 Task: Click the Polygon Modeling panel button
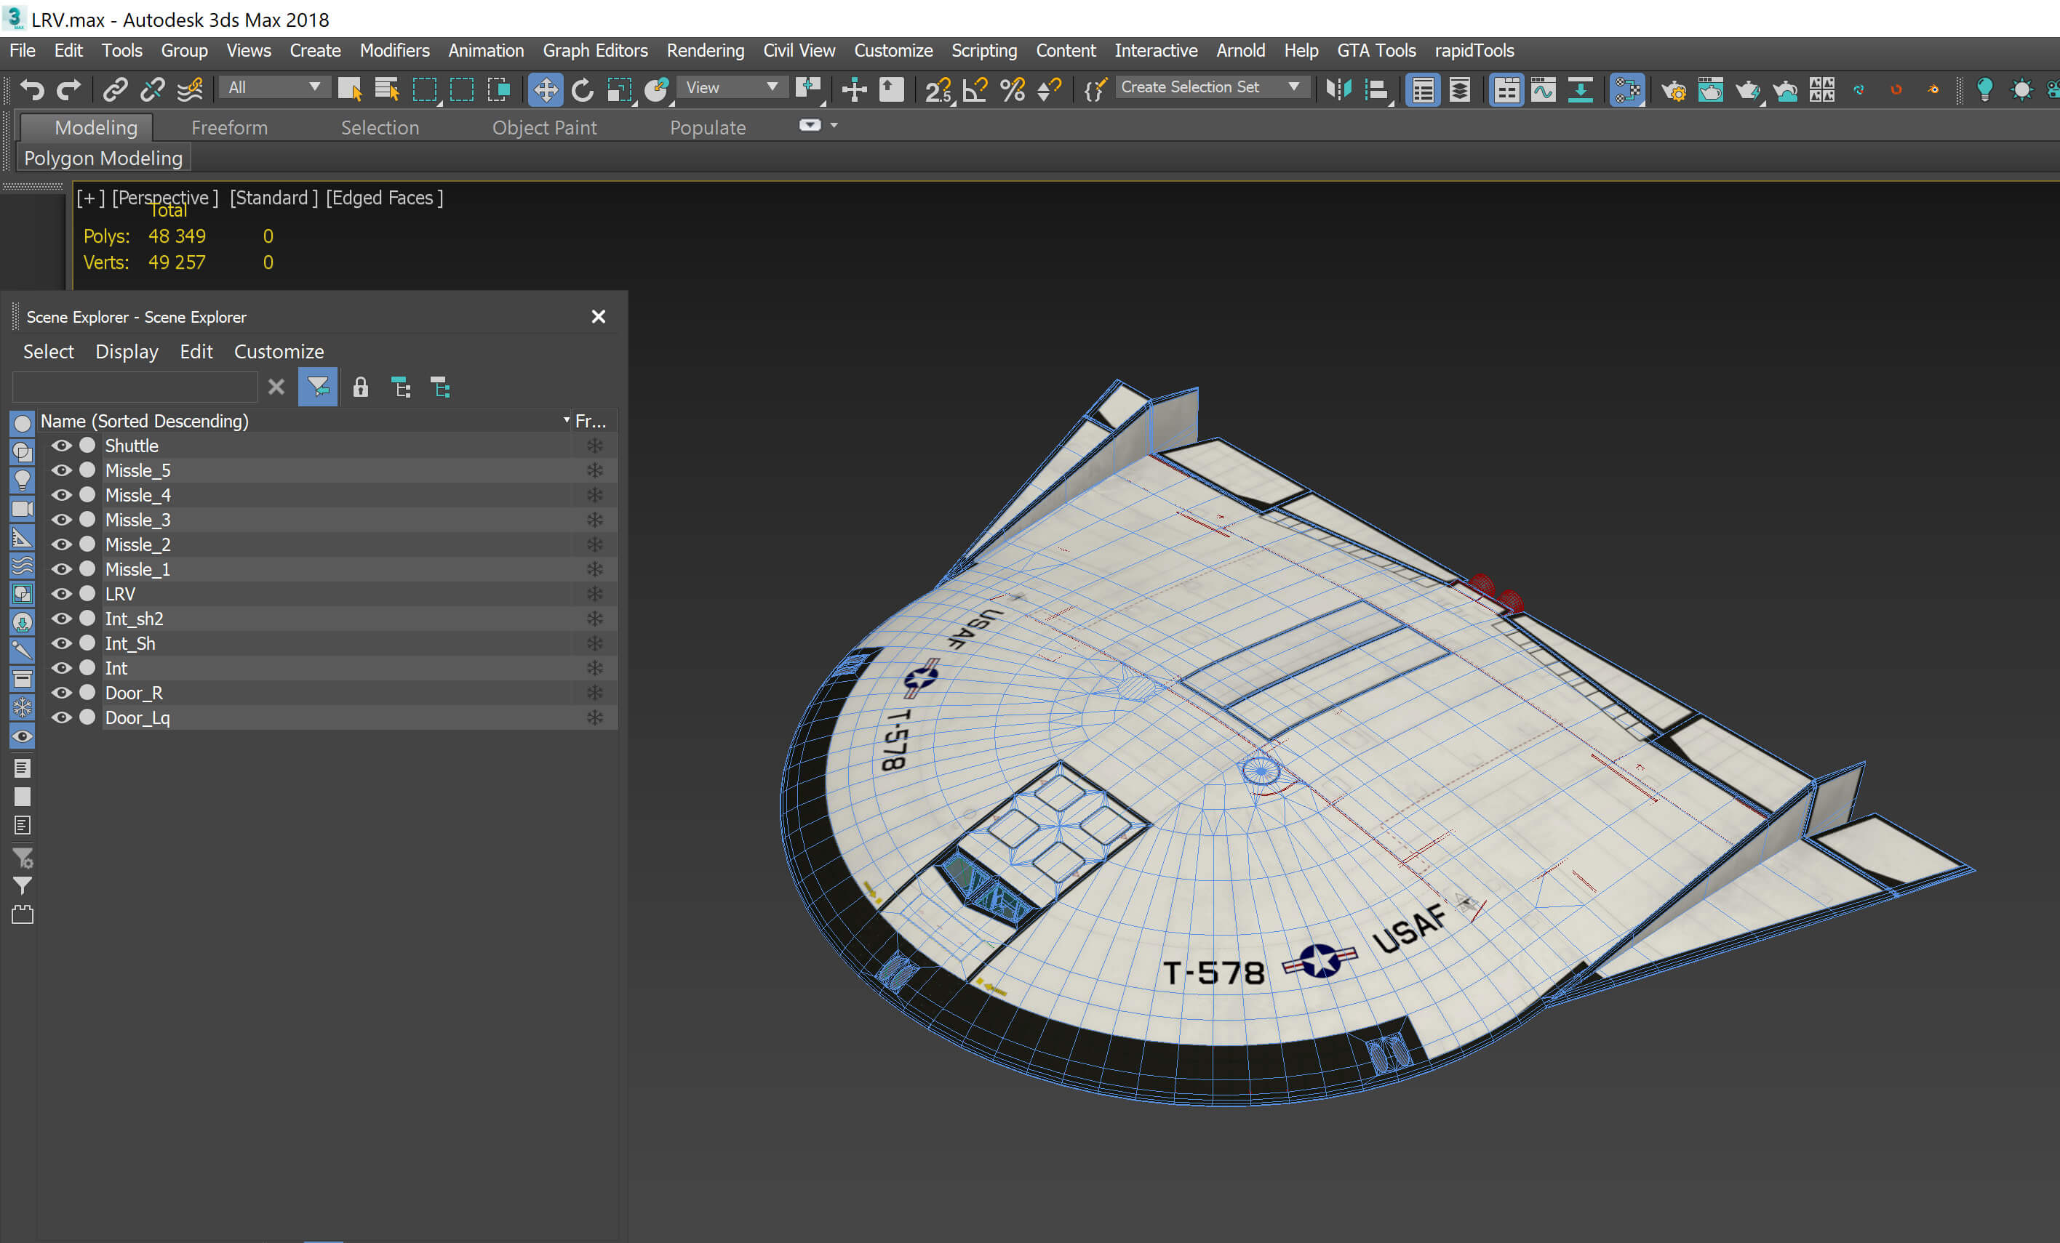(x=103, y=158)
